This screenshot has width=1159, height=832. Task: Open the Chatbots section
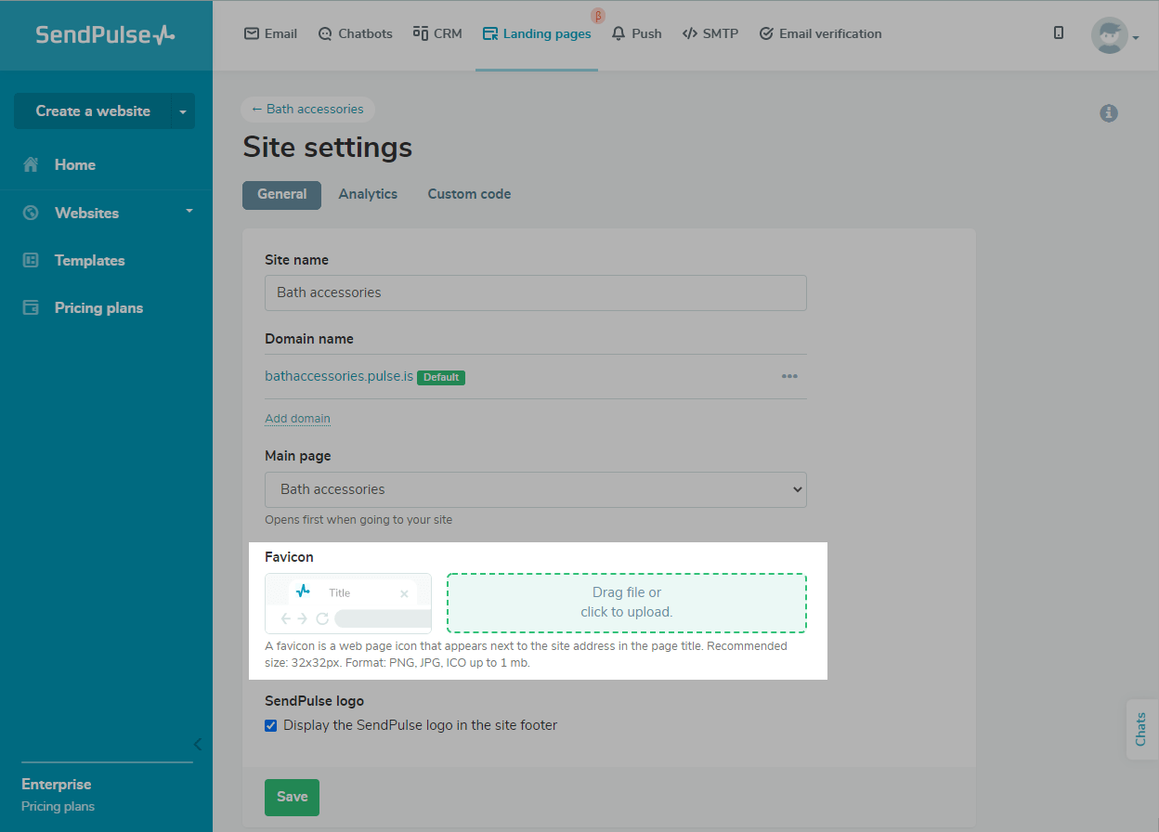355,33
